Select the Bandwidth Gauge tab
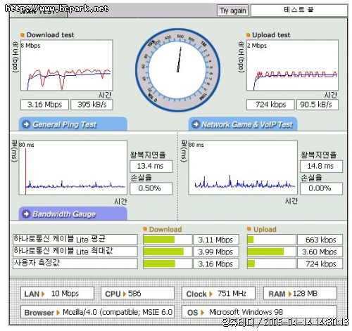The image size is (352, 331). click(x=73, y=214)
